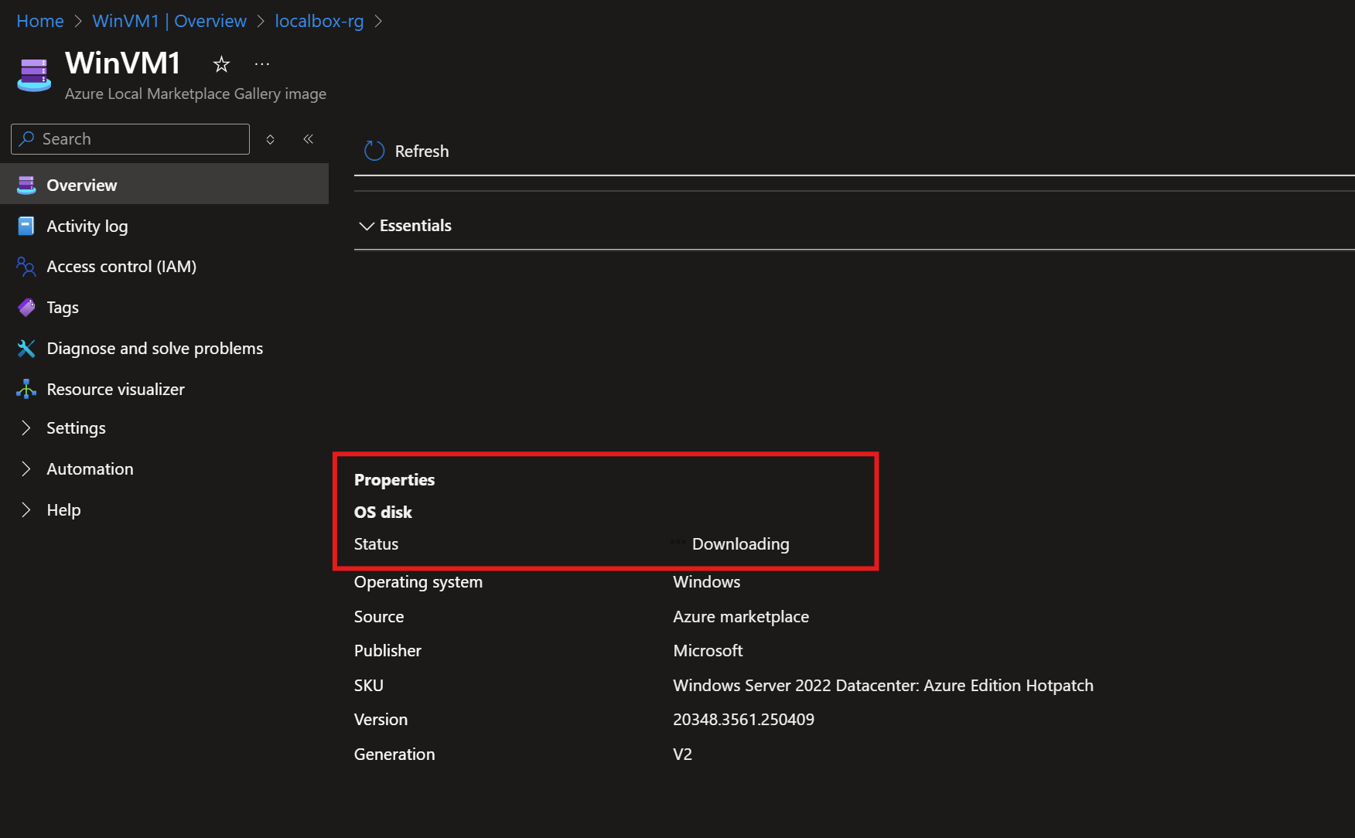Expand the Help section chevron
Image resolution: width=1355 pixels, height=838 pixels.
pos(26,510)
